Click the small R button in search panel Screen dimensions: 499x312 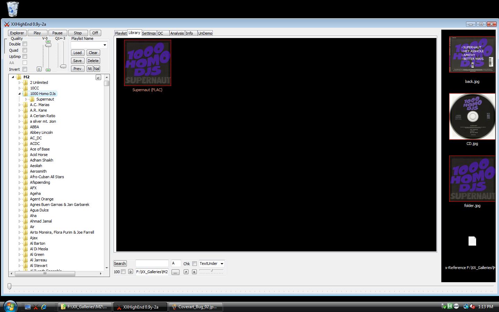click(194, 272)
